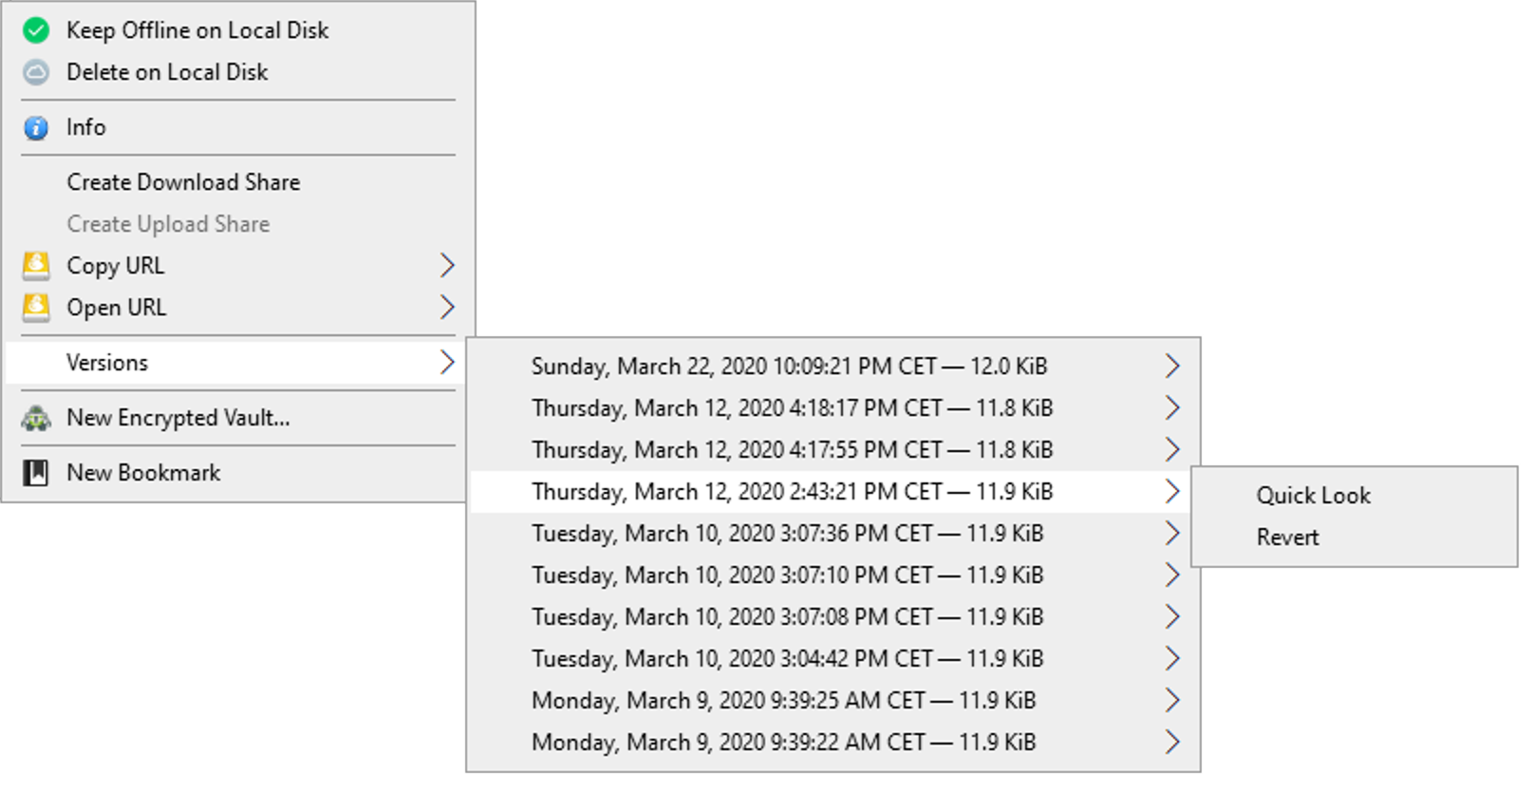The height and width of the screenshot is (792, 1534).
Task: Select the Monday 9:39:25 AM version
Action: pyautogui.click(x=833, y=701)
